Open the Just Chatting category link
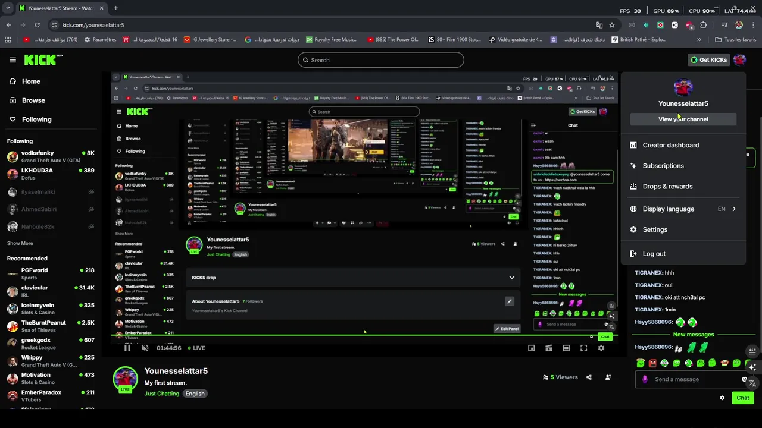 point(161,394)
